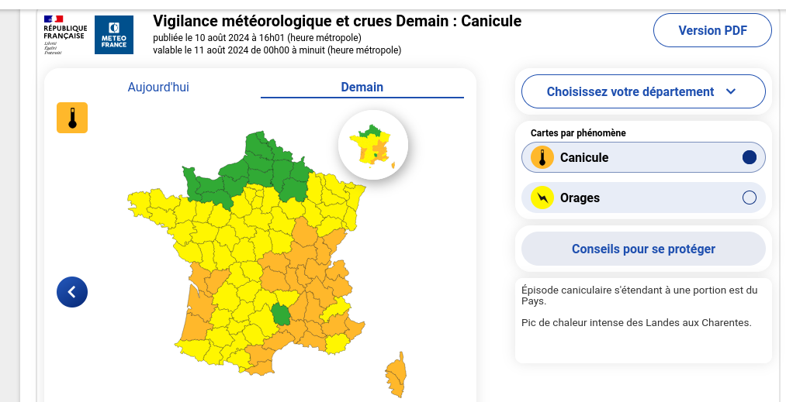Click the blue back arrow button
786x402 pixels.
(72, 292)
